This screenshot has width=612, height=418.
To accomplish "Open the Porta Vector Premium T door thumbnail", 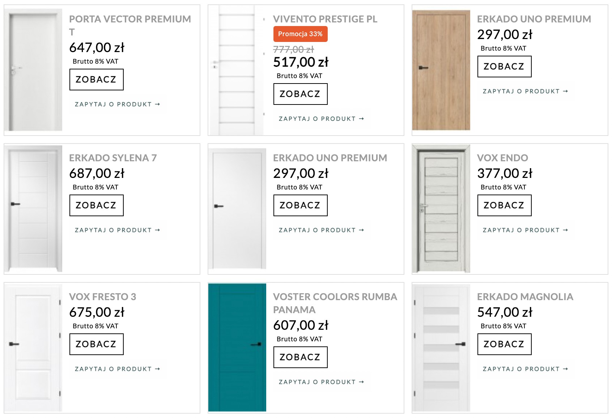I will pyautogui.click(x=33, y=70).
